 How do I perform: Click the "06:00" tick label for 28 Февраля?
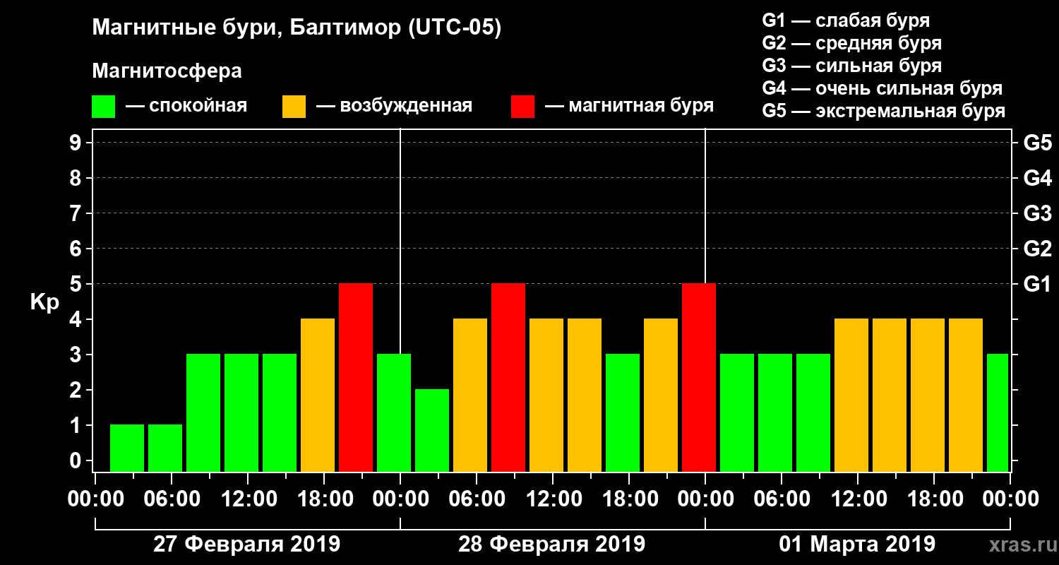click(476, 499)
